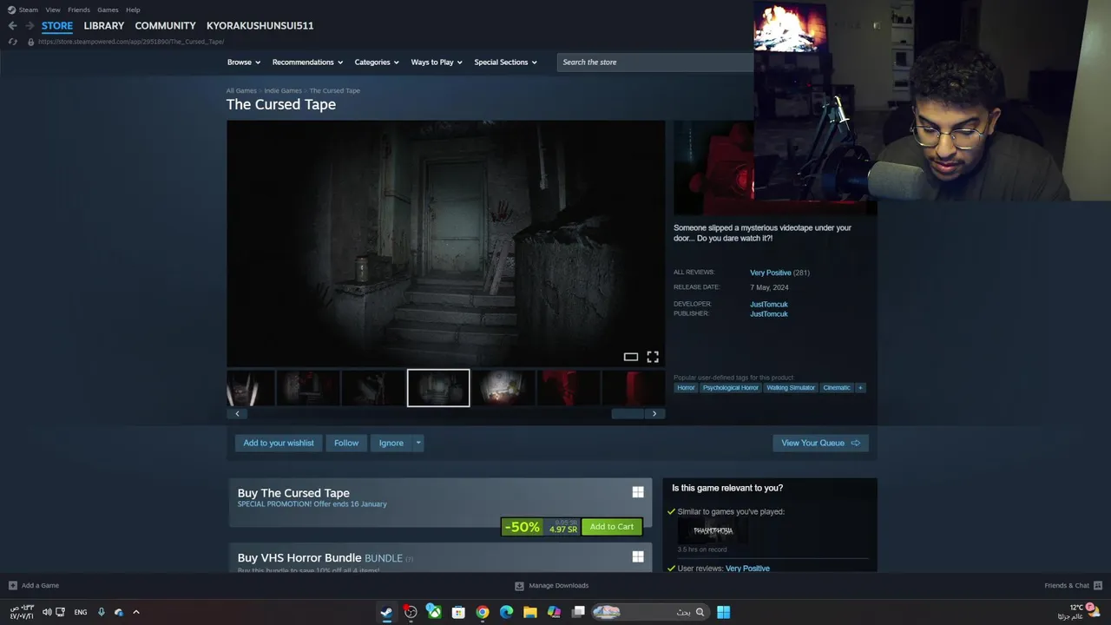1111x625 pixels.
Task: Expand more tags with the plus button
Action: click(860, 388)
